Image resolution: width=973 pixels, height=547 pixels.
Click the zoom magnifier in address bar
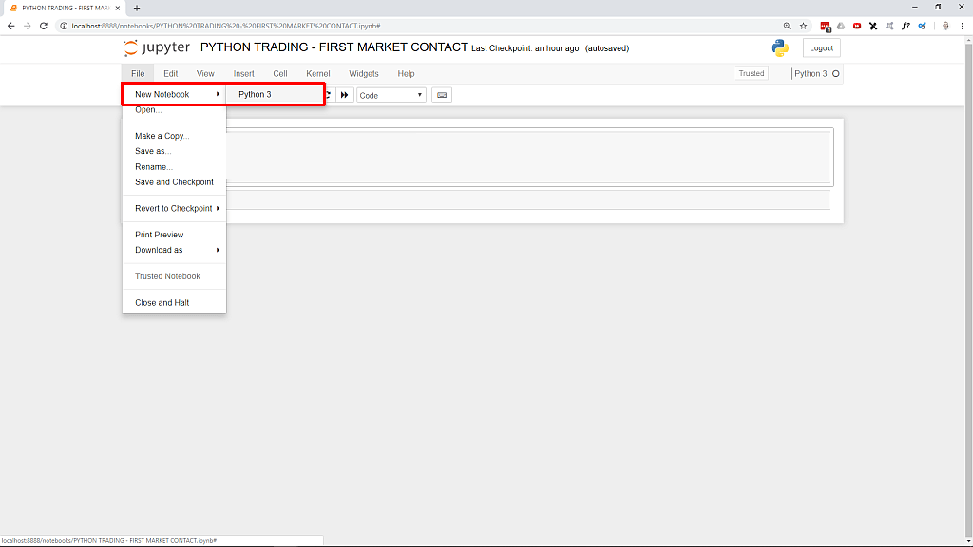click(x=787, y=26)
